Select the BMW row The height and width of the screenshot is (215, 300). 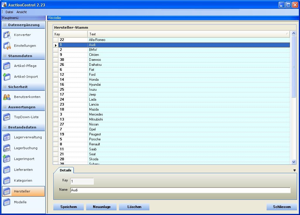171,50
